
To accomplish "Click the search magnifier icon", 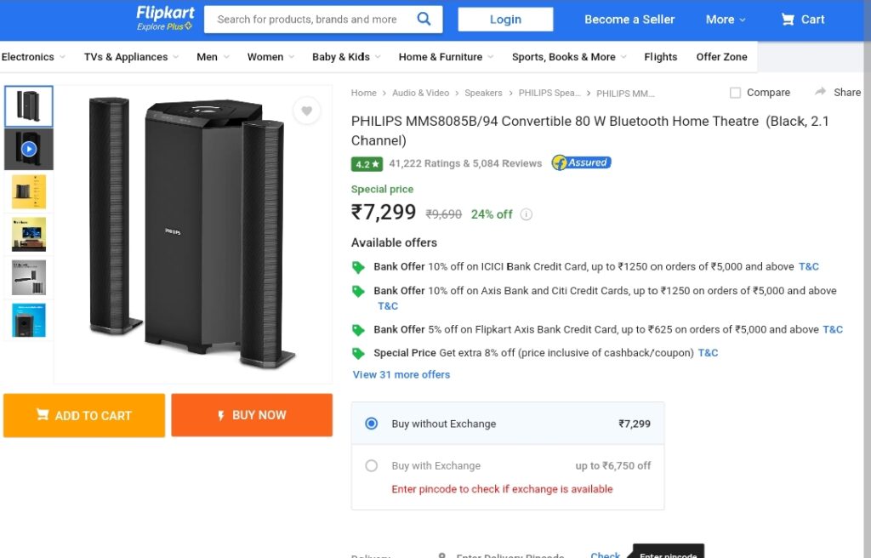I will (x=424, y=19).
